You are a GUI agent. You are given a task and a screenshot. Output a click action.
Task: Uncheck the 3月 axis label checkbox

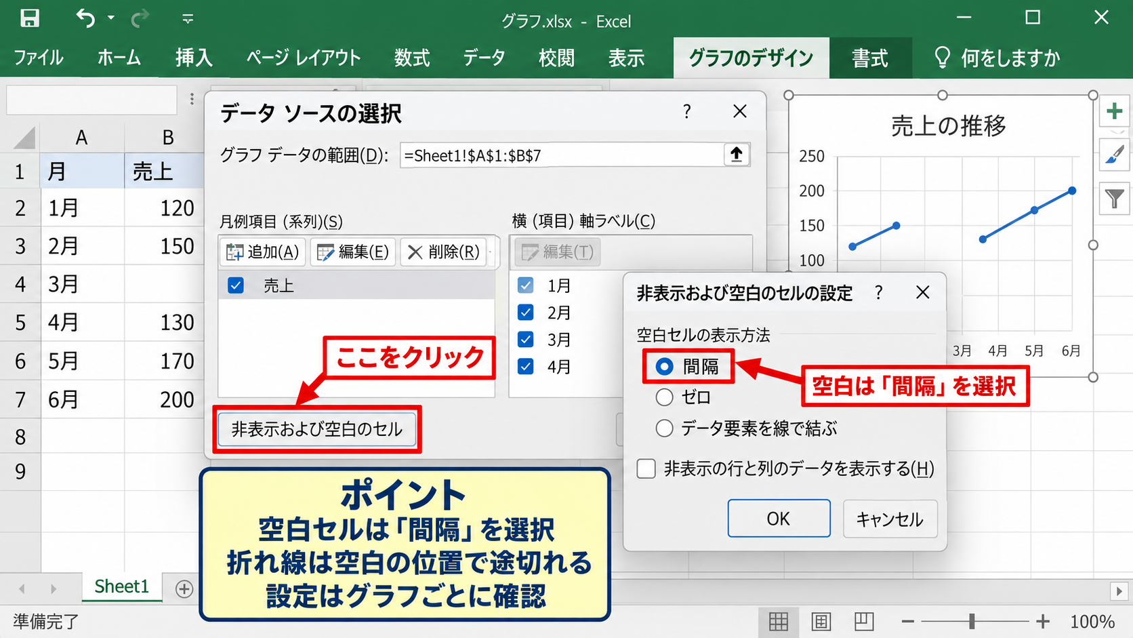[525, 339]
